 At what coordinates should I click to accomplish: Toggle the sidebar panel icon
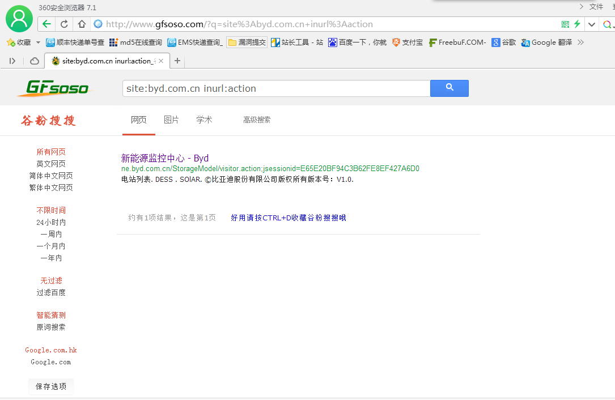click(x=12, y=61)
